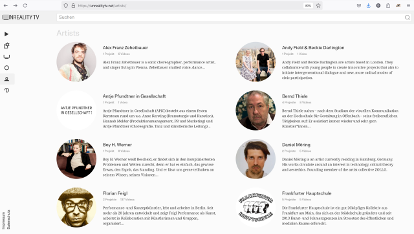
Task: Open the browser downloads panel
Action: point(369,6)
